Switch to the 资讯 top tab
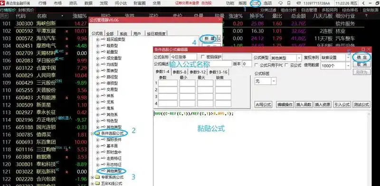The width and height of the screenshot is (380, 186). (x=73, y=3)
